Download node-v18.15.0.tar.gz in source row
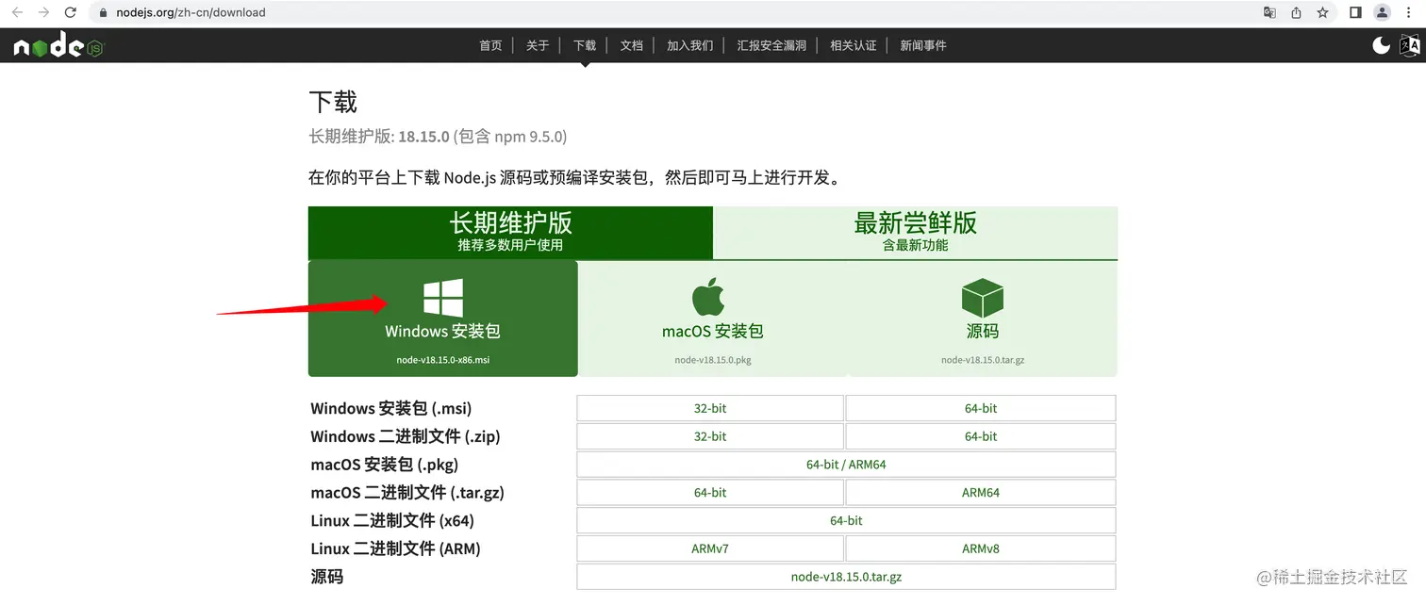 (846, 577)
